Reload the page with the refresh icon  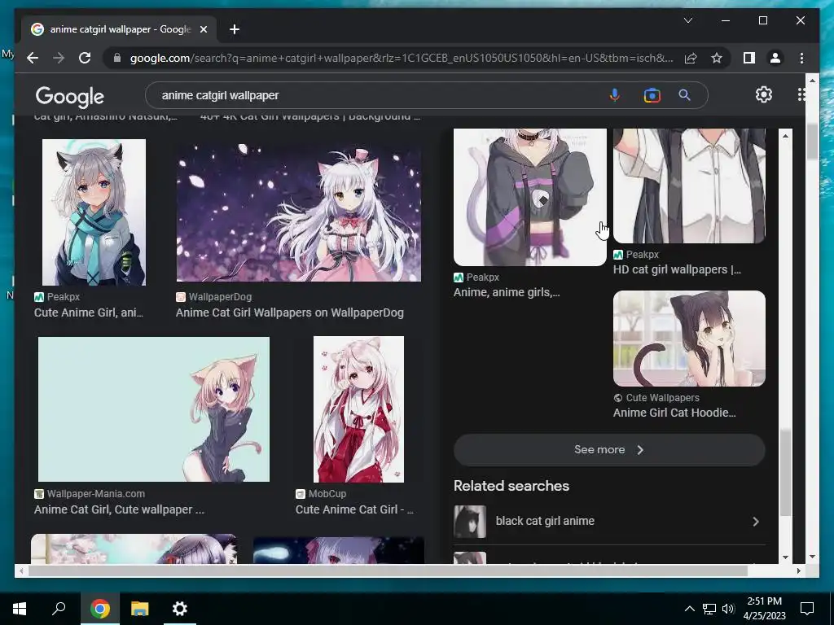85,58
